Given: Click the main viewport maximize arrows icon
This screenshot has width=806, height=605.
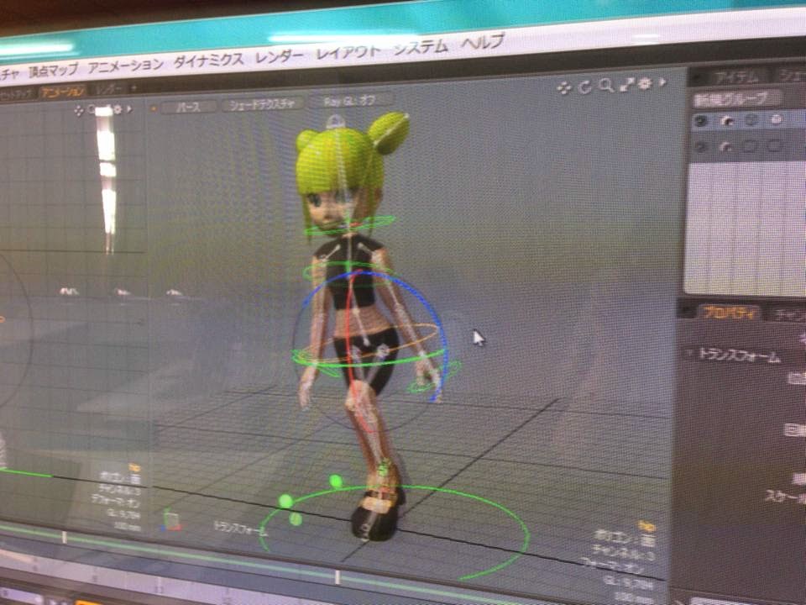Looking at the screenshot, I should 626,84.
